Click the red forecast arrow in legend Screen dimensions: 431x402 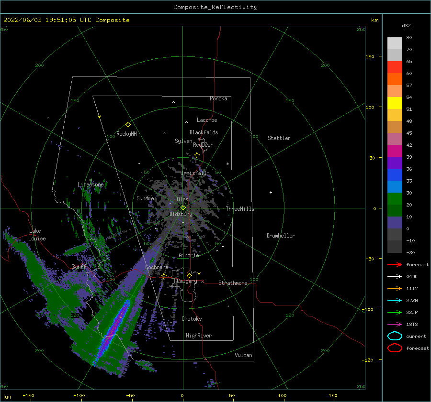(x=395, y=264)
